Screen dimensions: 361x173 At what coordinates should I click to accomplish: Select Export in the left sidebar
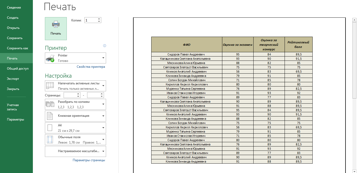click(13, 79)
